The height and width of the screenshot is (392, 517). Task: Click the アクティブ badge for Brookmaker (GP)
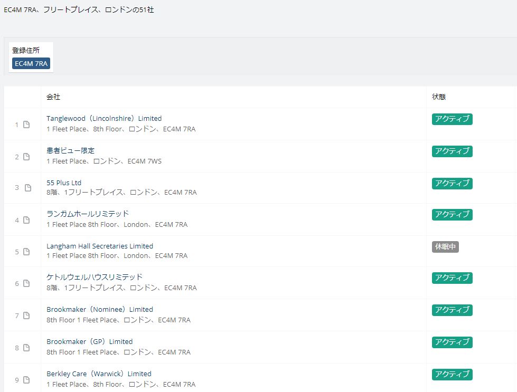tap(452, 342)
